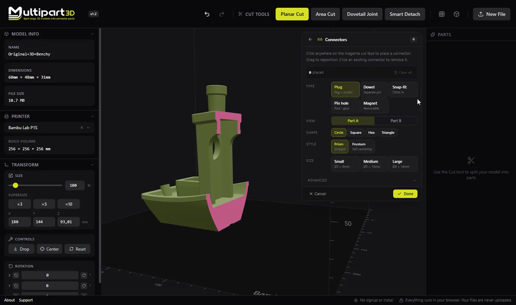Screen dimensions: 516x305
Task: Rotate Y axis counterclockwise
Action: click(x=16, y=286)
